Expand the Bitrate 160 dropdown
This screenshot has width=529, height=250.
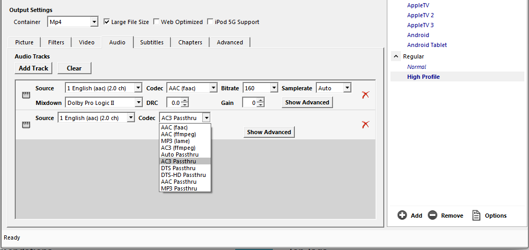pos(273,88)
